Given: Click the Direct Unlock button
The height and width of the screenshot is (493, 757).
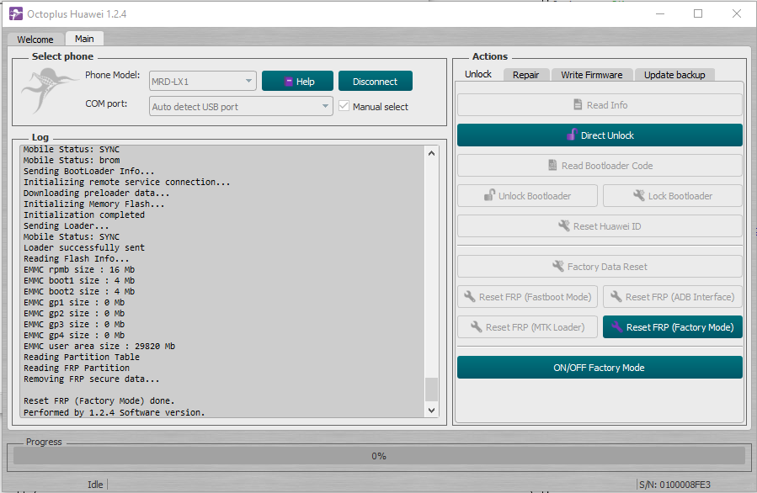Looking at the screenshot, I should (600, 135).
